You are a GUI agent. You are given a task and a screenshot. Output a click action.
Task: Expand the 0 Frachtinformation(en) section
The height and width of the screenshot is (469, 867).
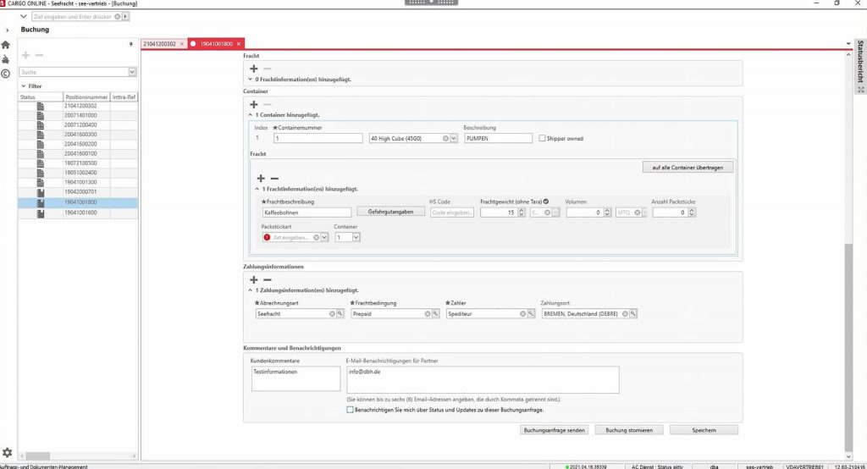tap(250, 80)
